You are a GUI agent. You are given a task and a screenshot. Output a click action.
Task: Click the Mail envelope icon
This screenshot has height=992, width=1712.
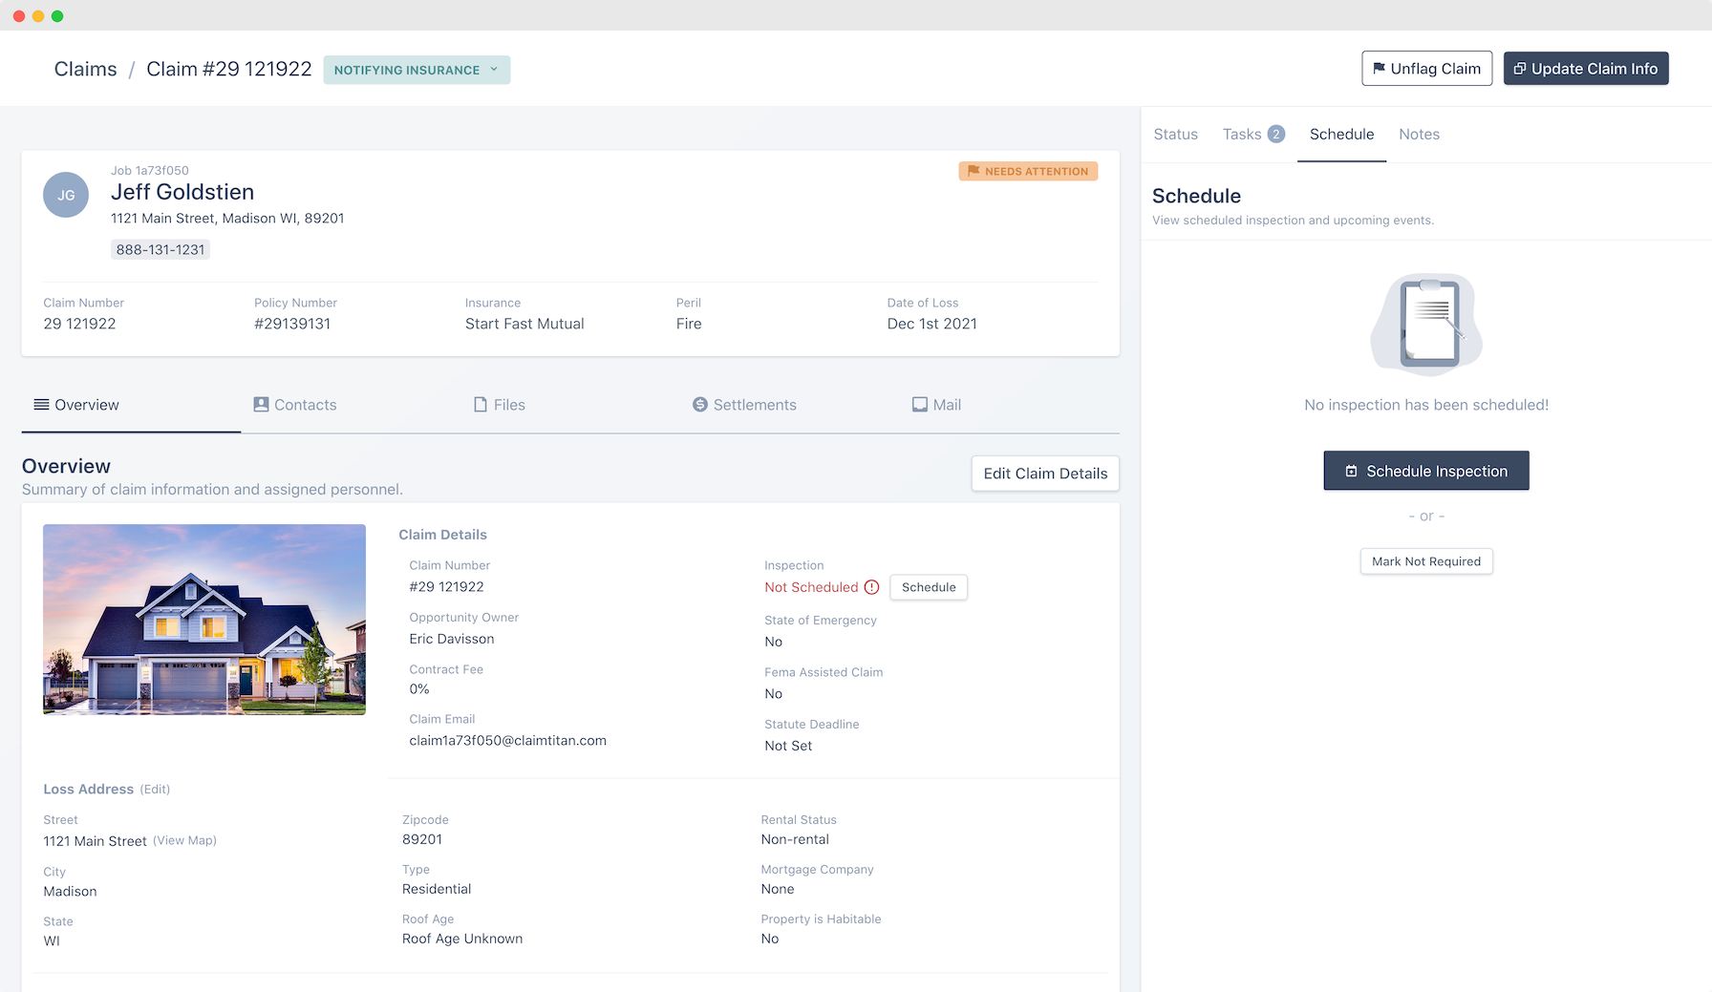point(918,404)
